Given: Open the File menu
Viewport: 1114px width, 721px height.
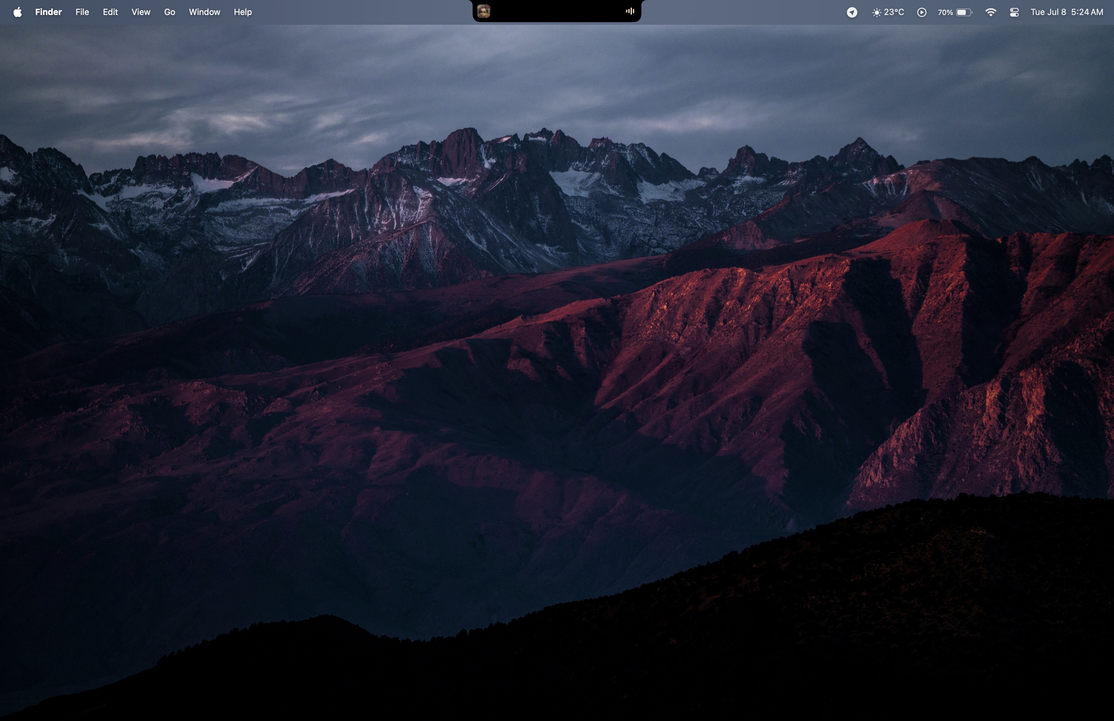Looking at the screenshot, I should pyautogui.click(x=82, y=12).
